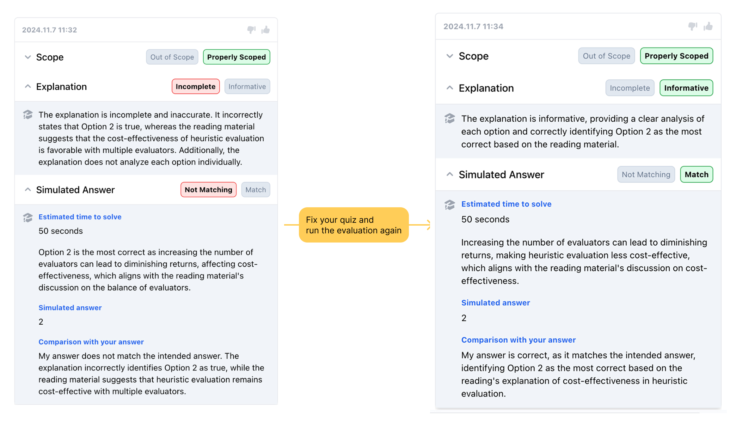Click 'Estimated time to solve' in the 11:34 card
Viewport: 736px width, 423px height.
click(x=507, y=204)
